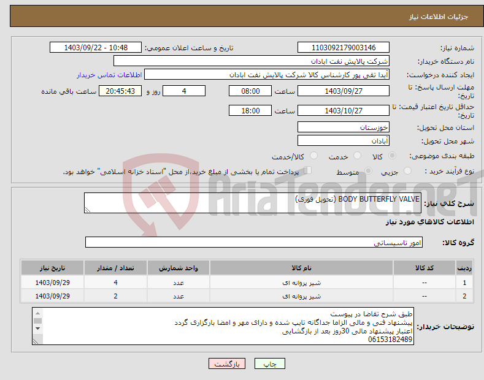This screenshot has width=484, height=380.
Task: Click the requester field آیدا تقی پور
Action: [x=267, y=74]
